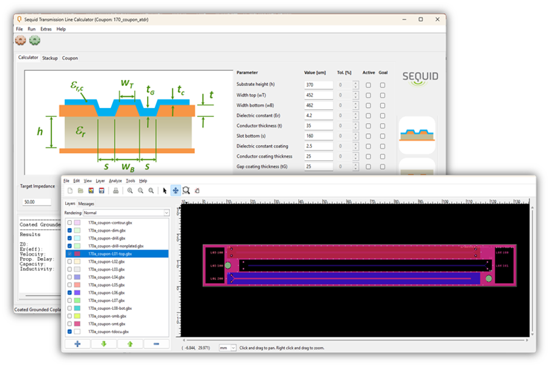Select the pan/move tool in toolbar
Screen dimensions: 549x366
point(176,191)
